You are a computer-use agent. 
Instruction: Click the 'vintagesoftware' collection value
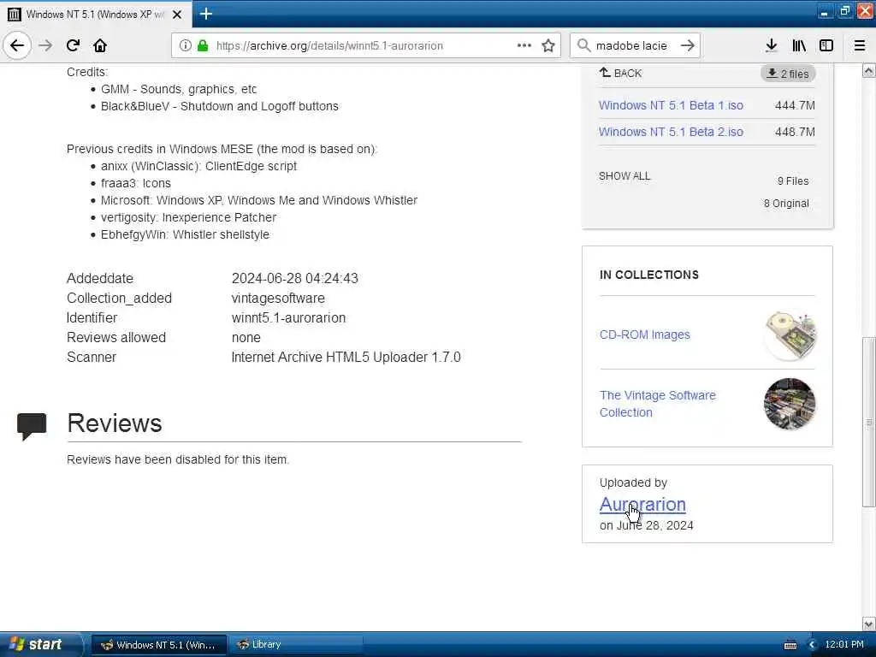[x=278, y=298]
